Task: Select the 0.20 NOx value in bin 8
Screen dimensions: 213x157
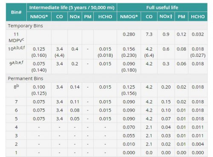Action: [x=166, y=87]
